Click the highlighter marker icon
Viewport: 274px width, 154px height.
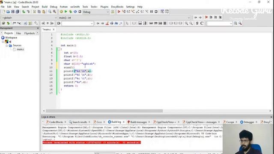[x=107, y=24]
